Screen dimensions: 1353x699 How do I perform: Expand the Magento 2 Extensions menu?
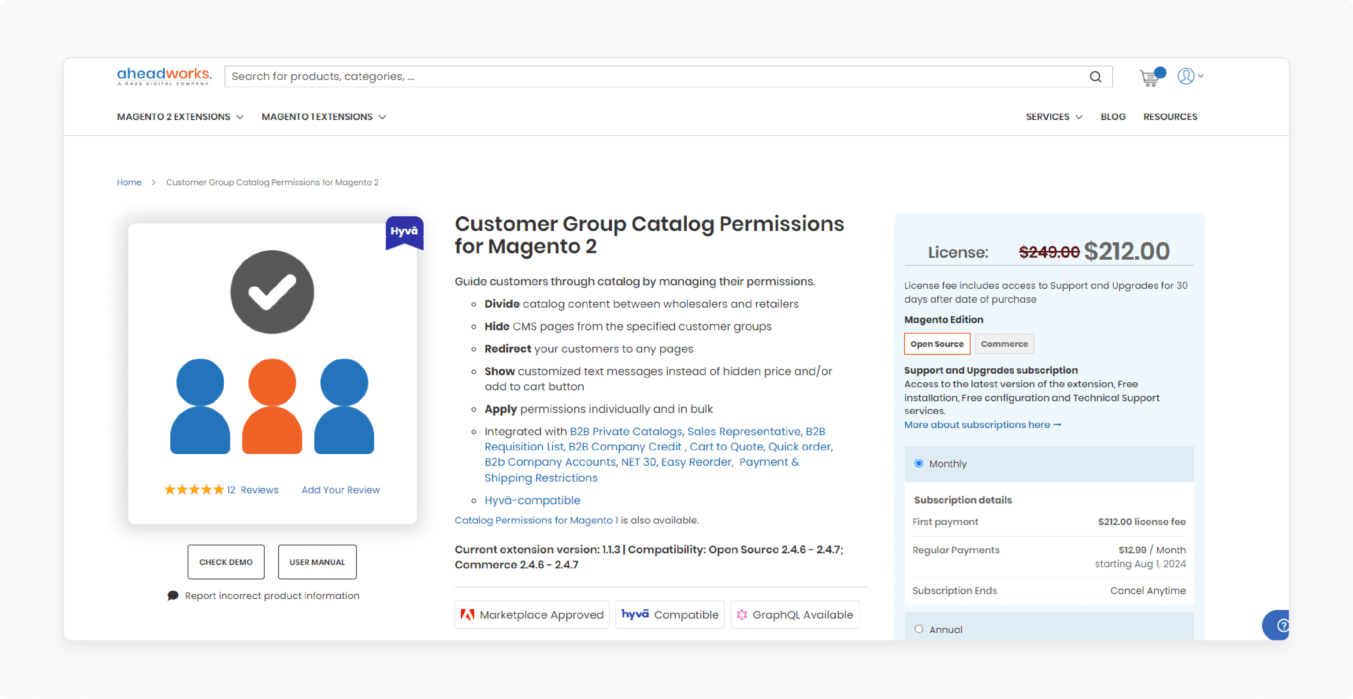click(x=180, y=117)
